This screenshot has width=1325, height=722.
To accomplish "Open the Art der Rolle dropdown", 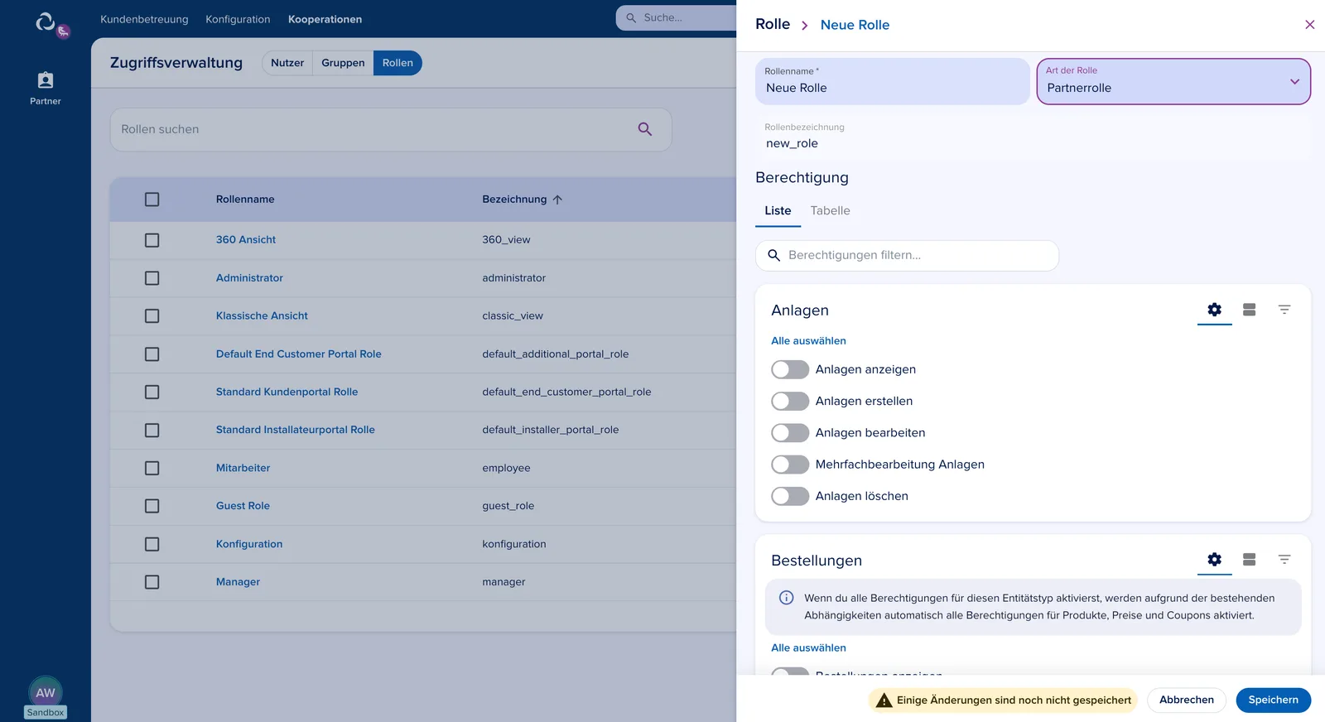I will (1173, 81).
